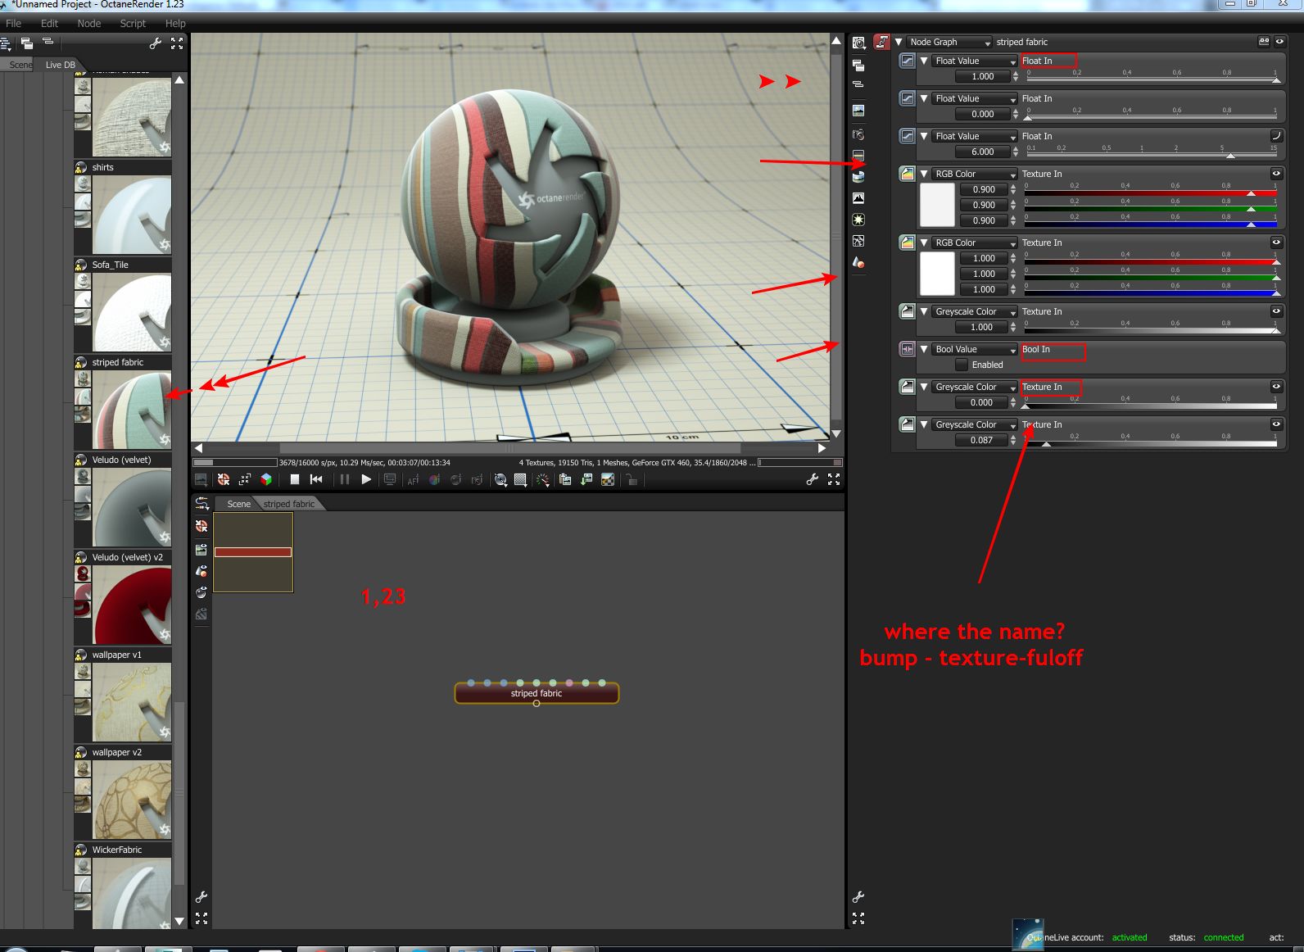Select the auto focus picker tool

point(413,480)
